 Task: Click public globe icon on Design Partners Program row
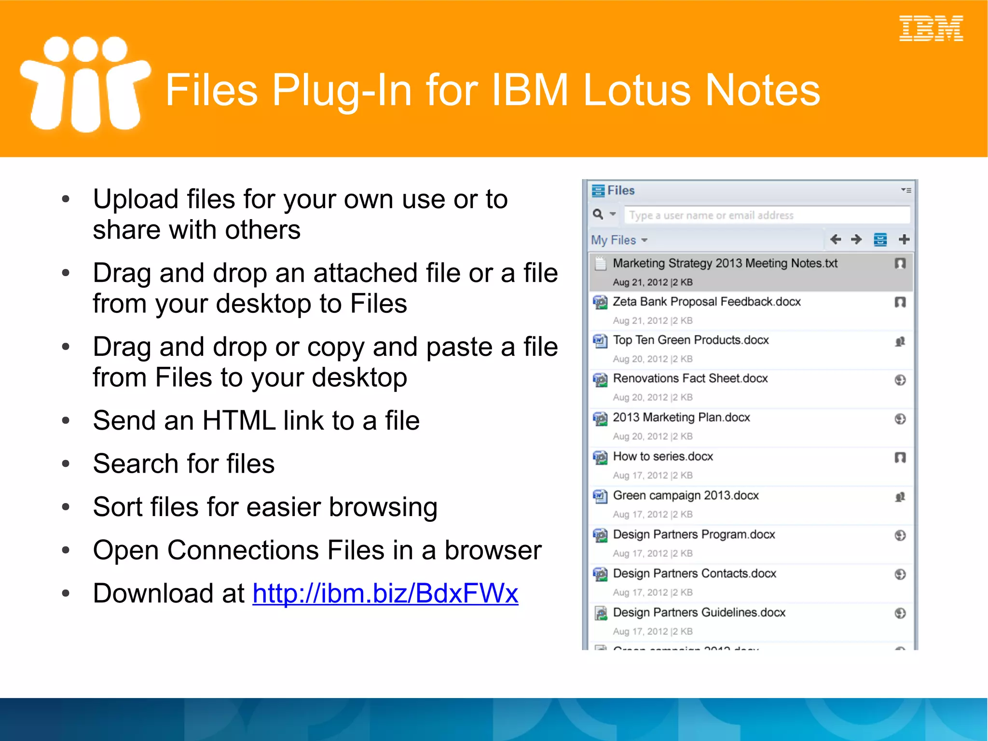click(900, 535)
